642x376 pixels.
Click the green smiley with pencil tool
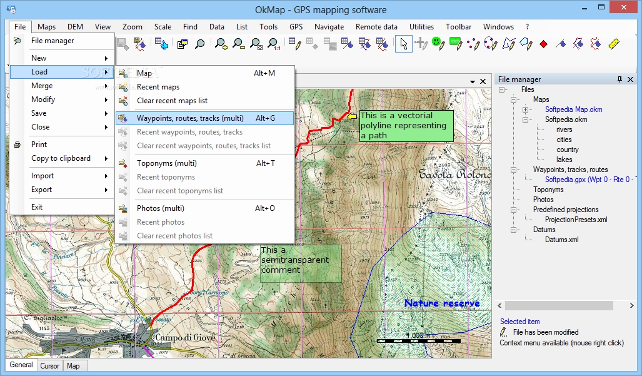pyautogui.click(x=438, y=43)
